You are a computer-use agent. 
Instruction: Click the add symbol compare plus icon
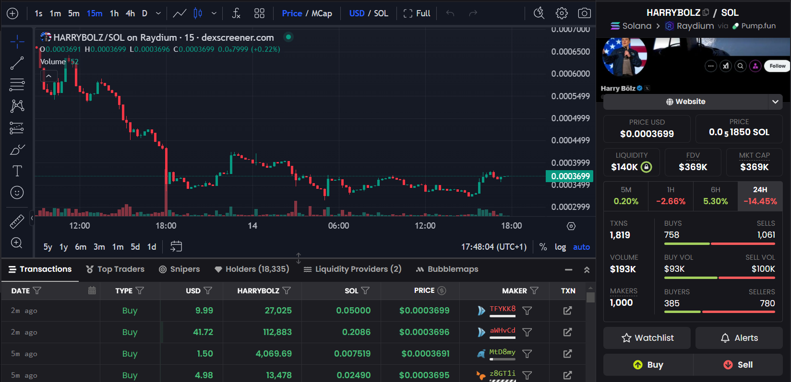pos(12,13)
